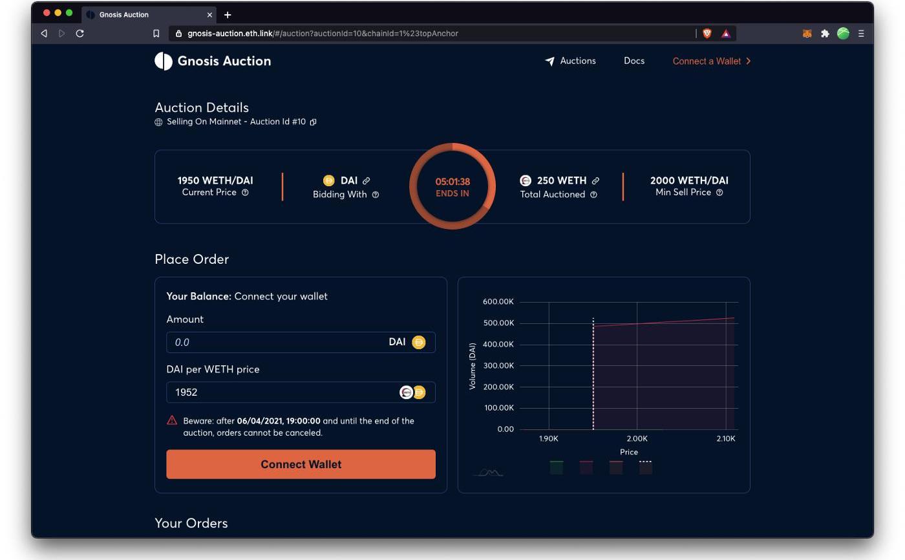Image resolution: width=905 pixels, height=560 pixels.
Task: Click the DAI token link icon
Action: pyautogui.click(x=367, y=181)
